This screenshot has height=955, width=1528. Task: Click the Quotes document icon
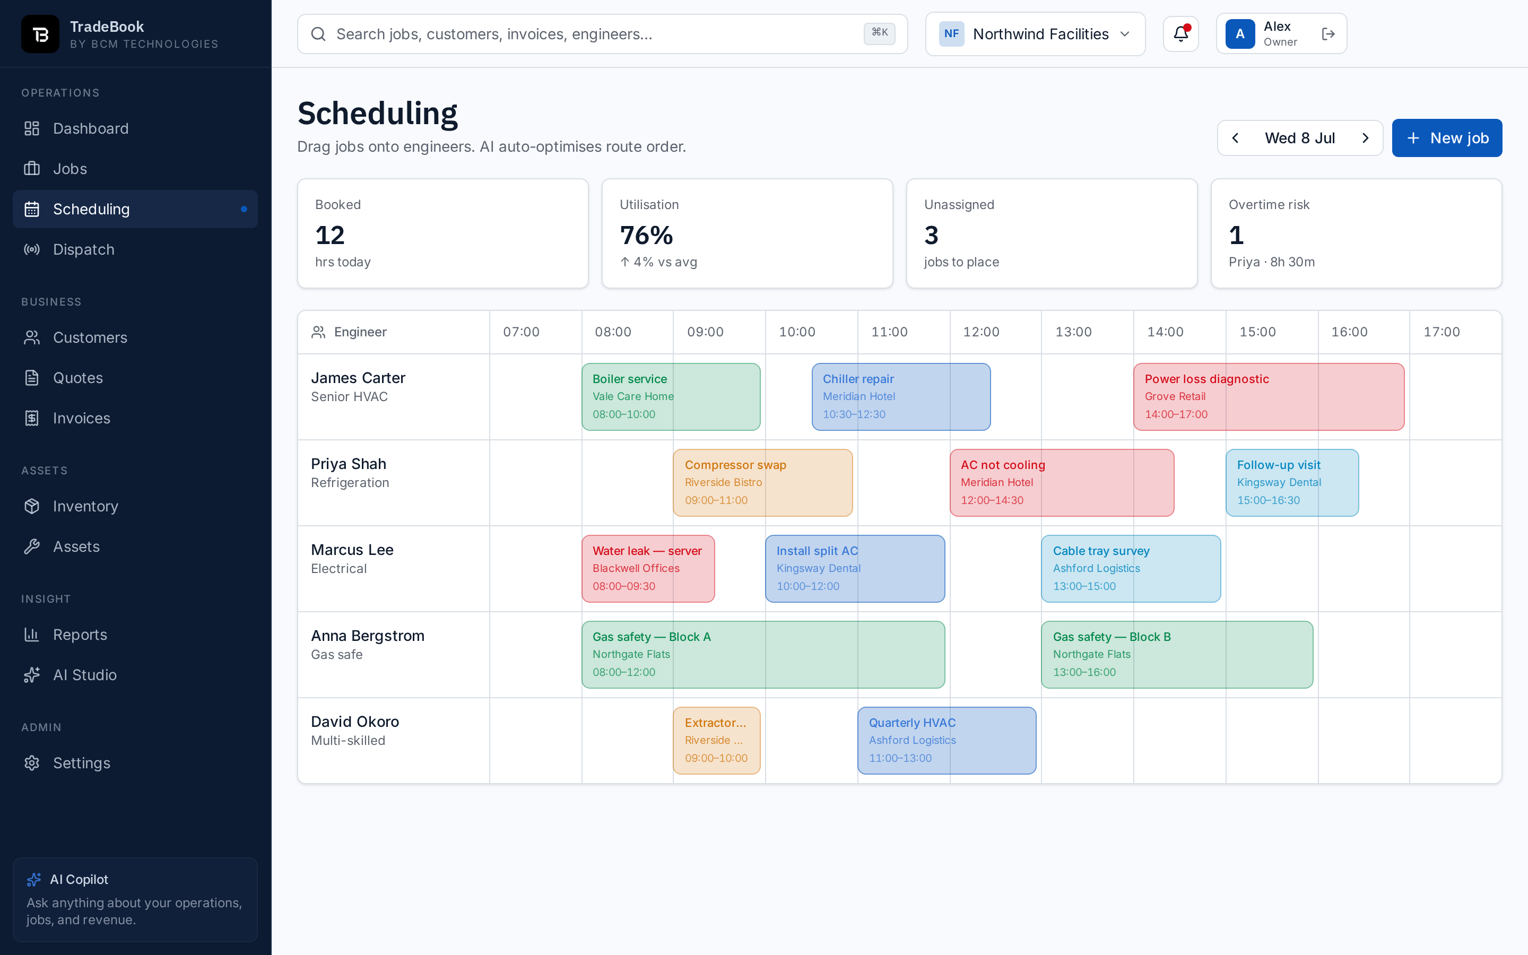click(32, 378)
